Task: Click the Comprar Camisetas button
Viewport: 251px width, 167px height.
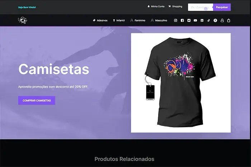Action: click(x=37, y=100)
